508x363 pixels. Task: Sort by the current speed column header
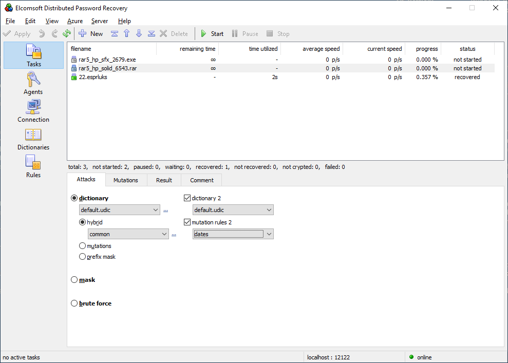[374, 49]
